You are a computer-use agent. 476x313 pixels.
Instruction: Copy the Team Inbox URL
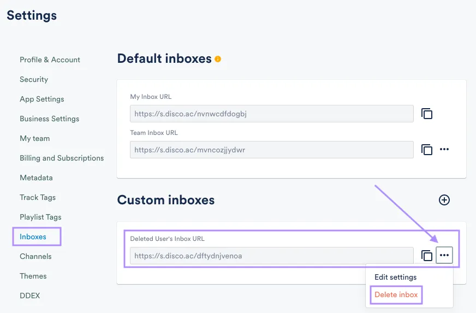click(427, 149)
